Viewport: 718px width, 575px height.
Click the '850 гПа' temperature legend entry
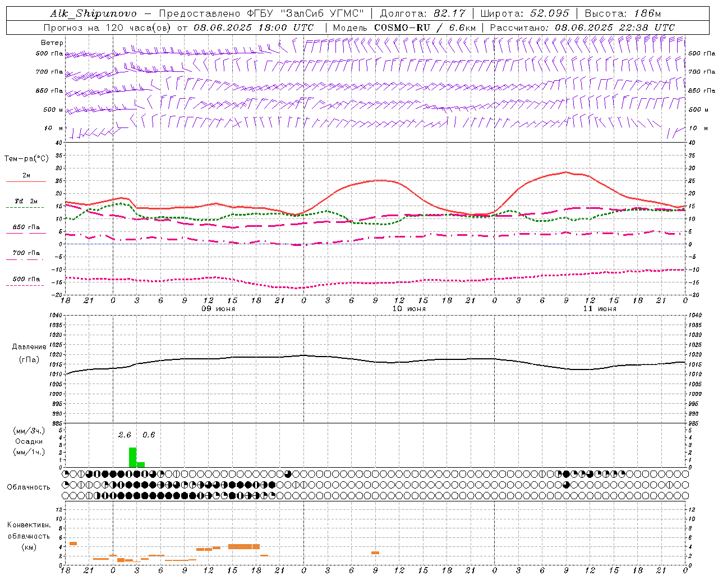point(26,227)
